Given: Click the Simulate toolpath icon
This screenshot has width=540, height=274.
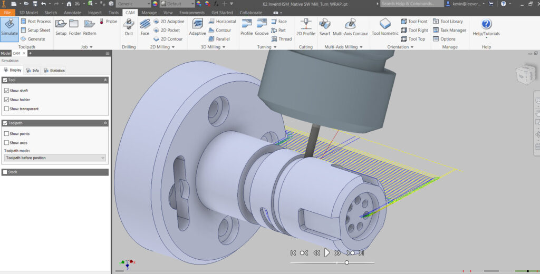Looking at the screenshot, I should tap(9, 28).
